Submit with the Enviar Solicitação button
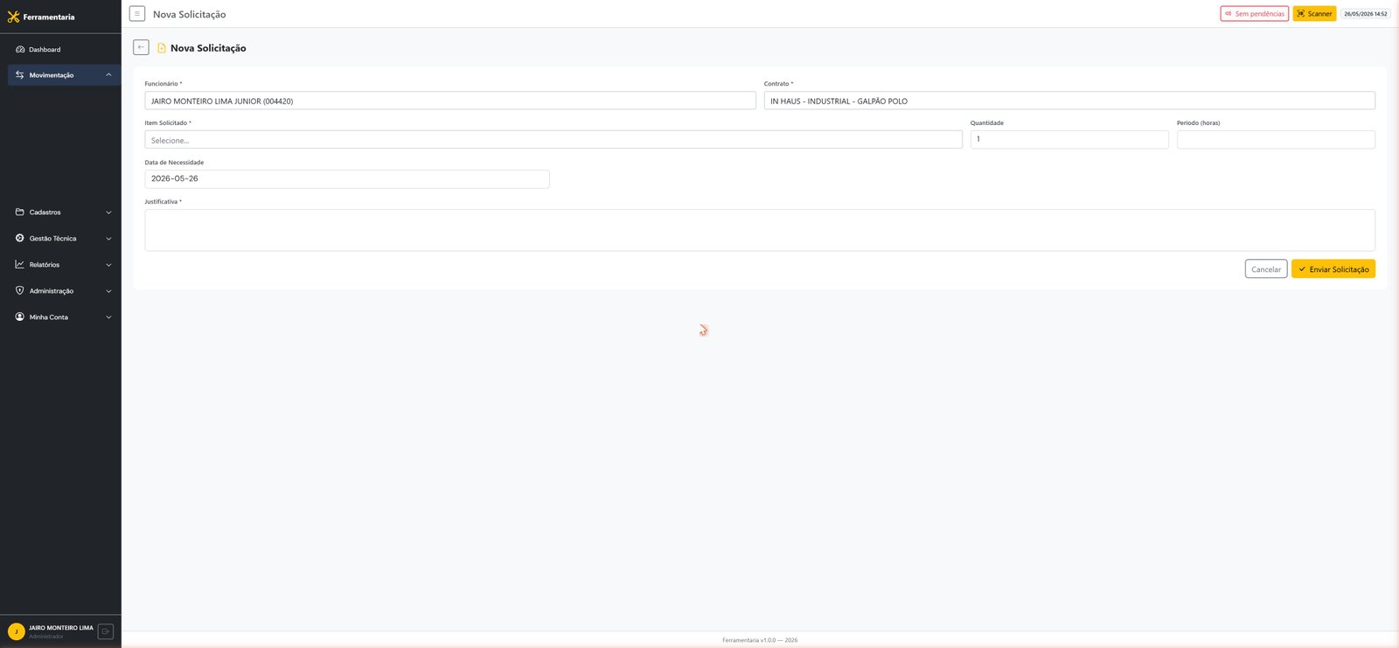 [1333, 269]
